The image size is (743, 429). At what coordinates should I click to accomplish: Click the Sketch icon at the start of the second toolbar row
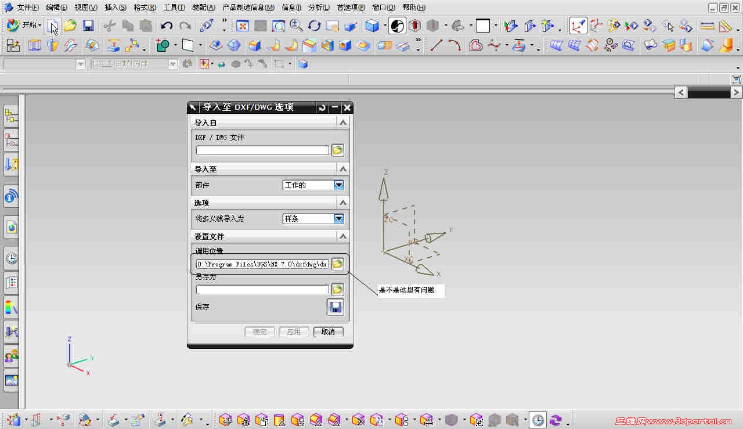pyautogui.click(x=12, y=45)
